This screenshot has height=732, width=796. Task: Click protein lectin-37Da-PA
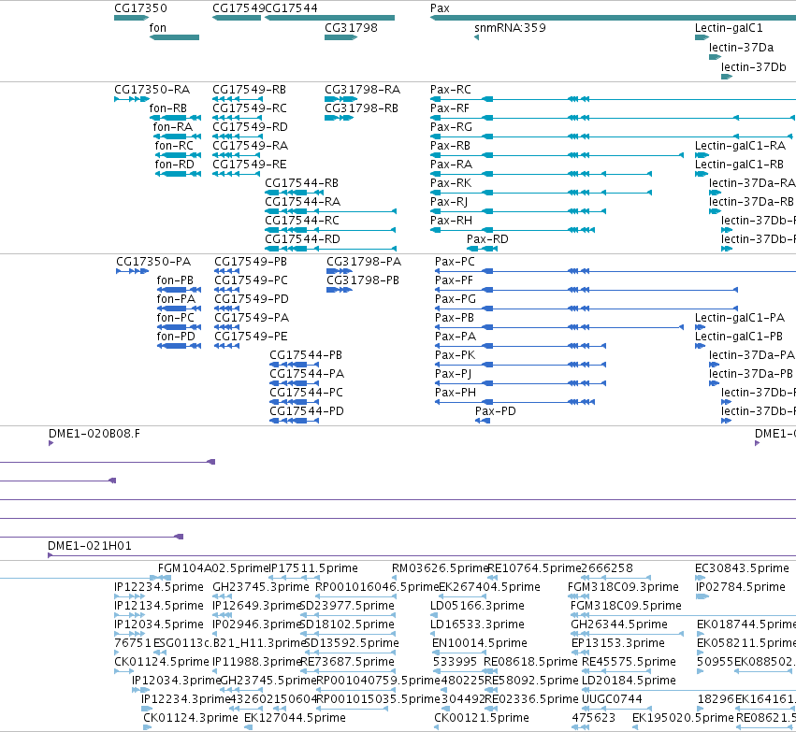(715, 365)
